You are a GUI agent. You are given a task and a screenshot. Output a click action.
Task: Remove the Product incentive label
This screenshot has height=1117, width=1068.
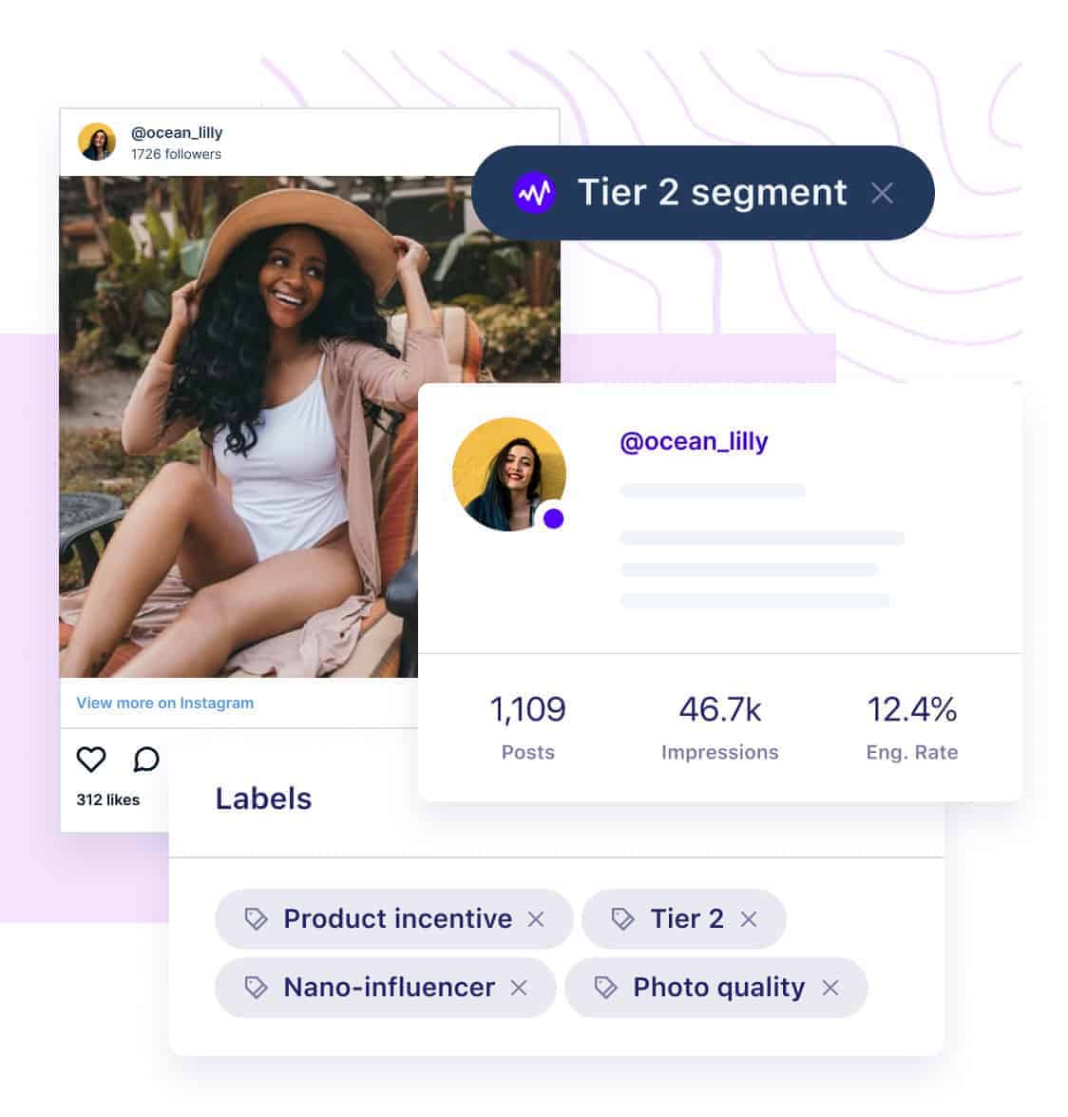click(535, 919)
